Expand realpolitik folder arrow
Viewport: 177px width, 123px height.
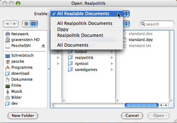(112, 58)
